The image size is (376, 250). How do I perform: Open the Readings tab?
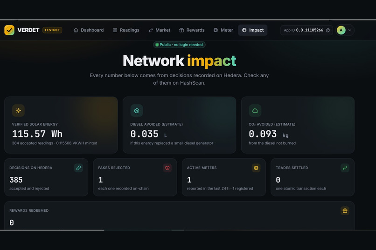[x=126, y=30]
